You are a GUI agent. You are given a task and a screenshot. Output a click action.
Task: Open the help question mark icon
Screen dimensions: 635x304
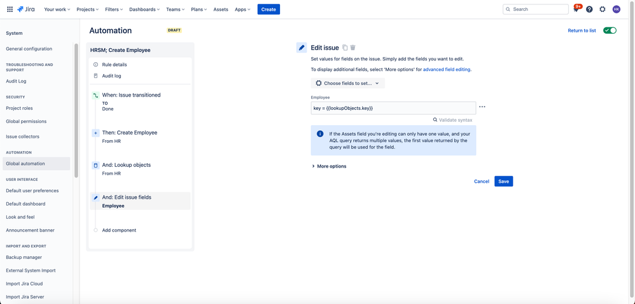pos(589,10)
